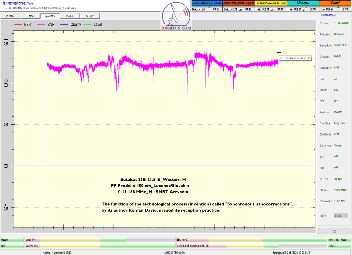Open the TSA (OK) tab
This screenshot has height=255, width=352.
click(x=70, y=16)
